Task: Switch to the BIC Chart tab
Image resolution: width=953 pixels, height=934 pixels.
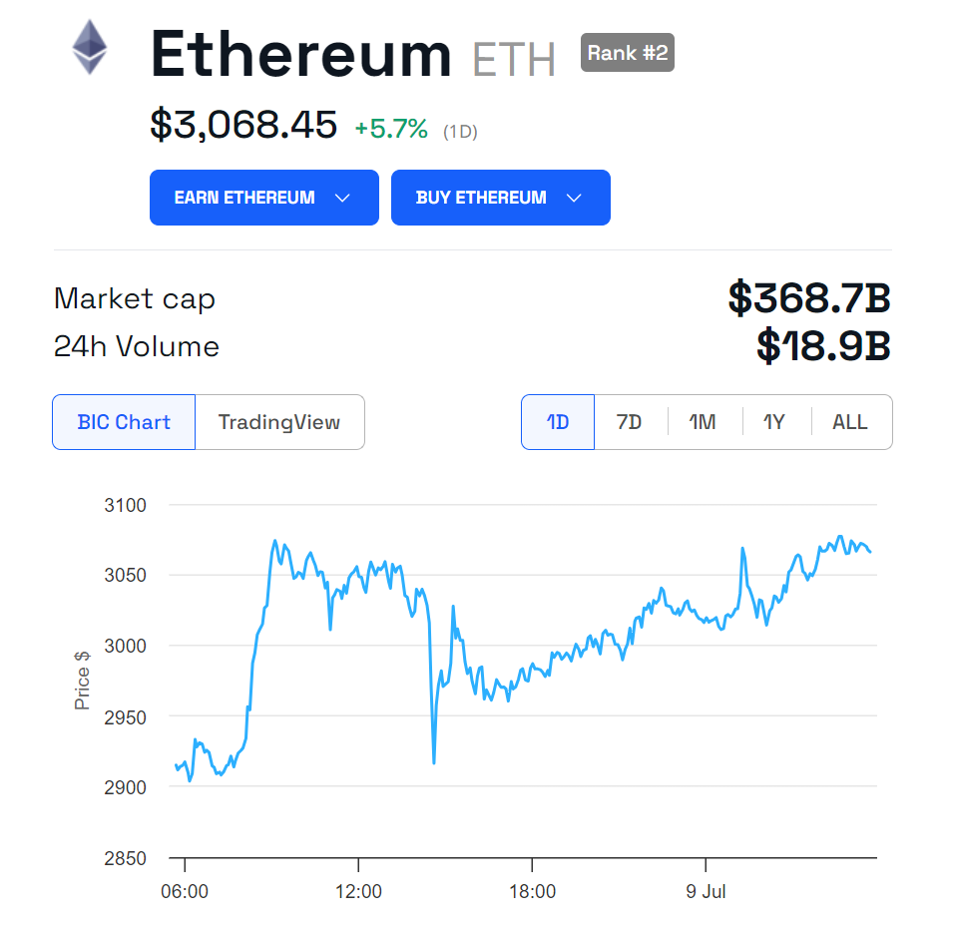Action: [124, 422]
